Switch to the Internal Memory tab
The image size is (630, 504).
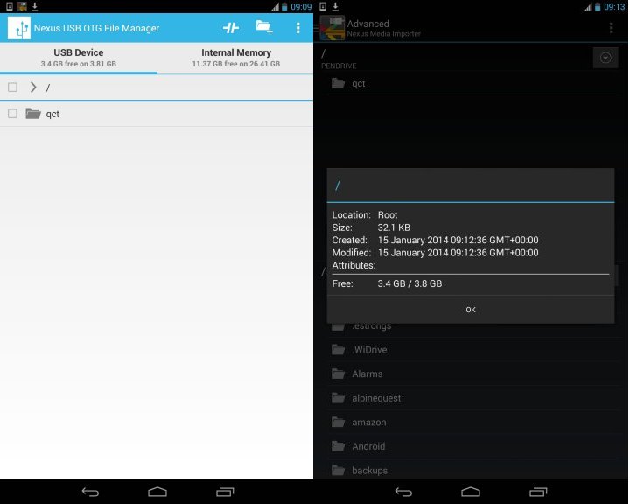[236, 58]
